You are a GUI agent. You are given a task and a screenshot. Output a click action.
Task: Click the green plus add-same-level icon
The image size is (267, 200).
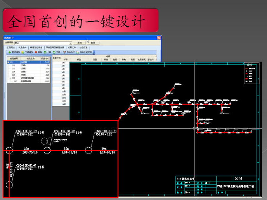tap(10, 52)
